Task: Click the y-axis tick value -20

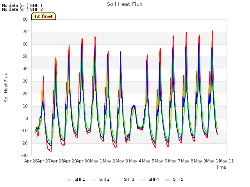Action: click(x=25, y=143)
